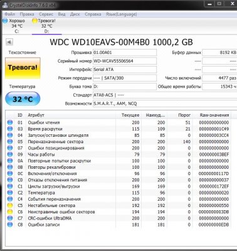Screen dimensions: 237x251
Task: Select the Часы работы attribute name
Action: 41,154
